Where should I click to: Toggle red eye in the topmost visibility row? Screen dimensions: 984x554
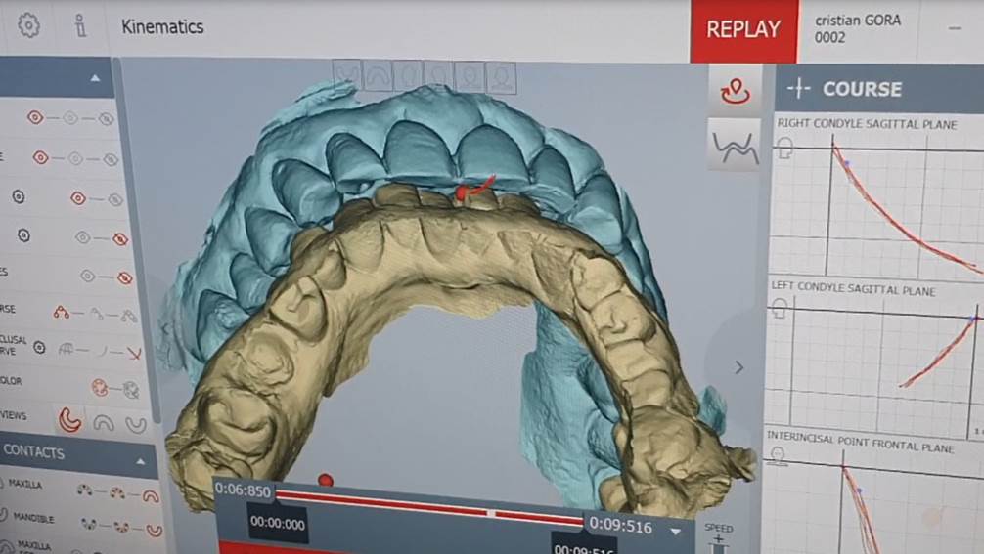click(35, 117)
